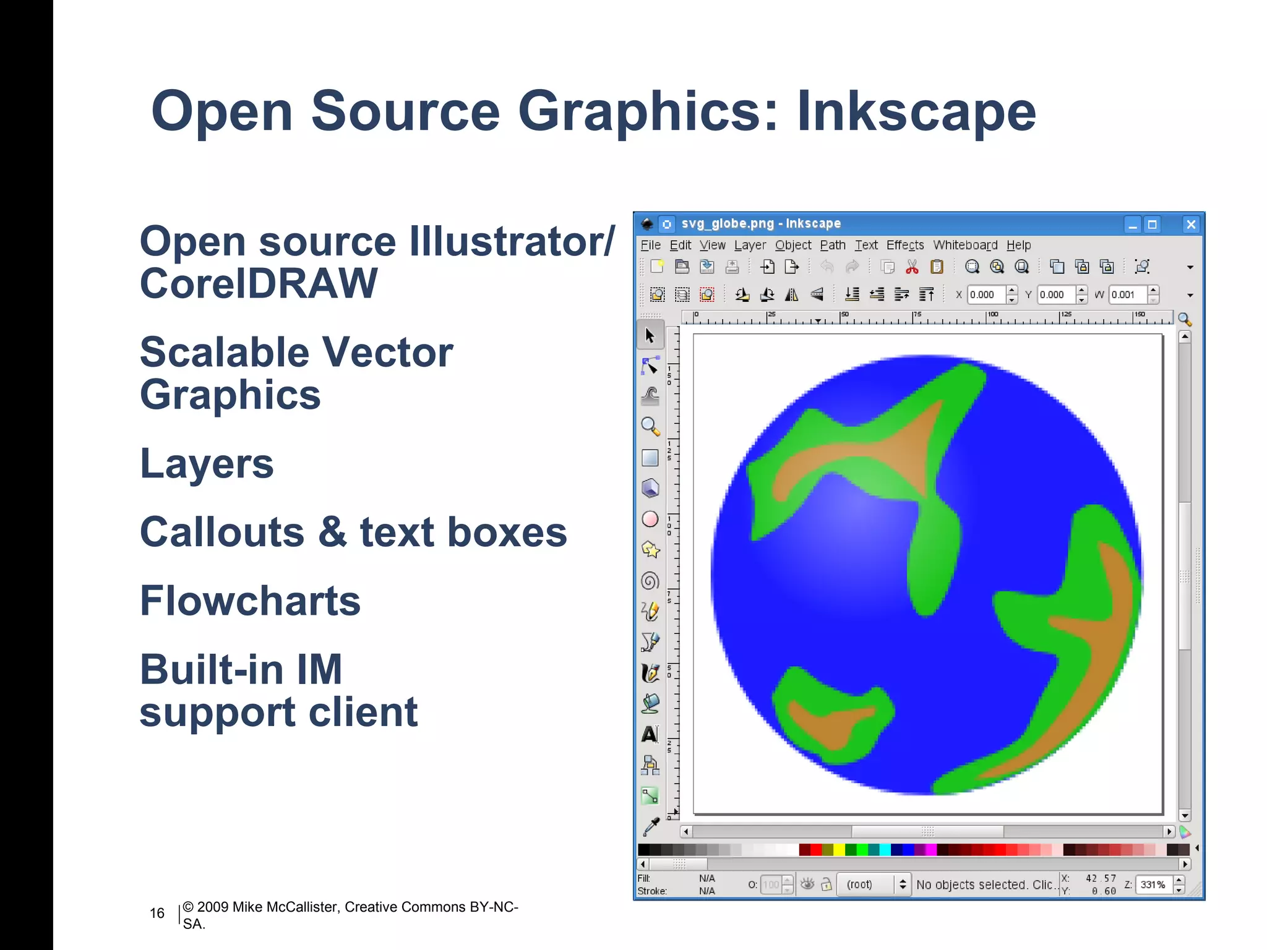Select the Text tool
1267x950 pixels.
coord(650,734)
